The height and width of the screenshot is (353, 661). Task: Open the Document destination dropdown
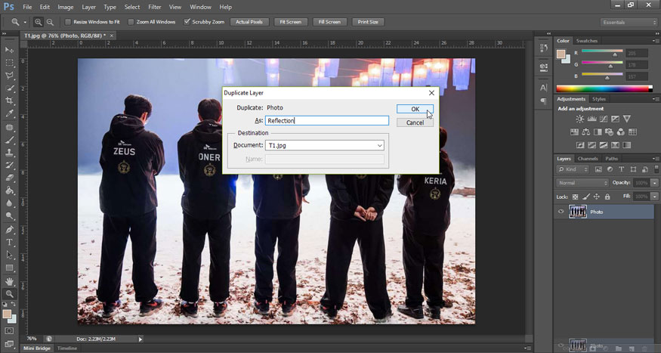(x=325, y=145)
